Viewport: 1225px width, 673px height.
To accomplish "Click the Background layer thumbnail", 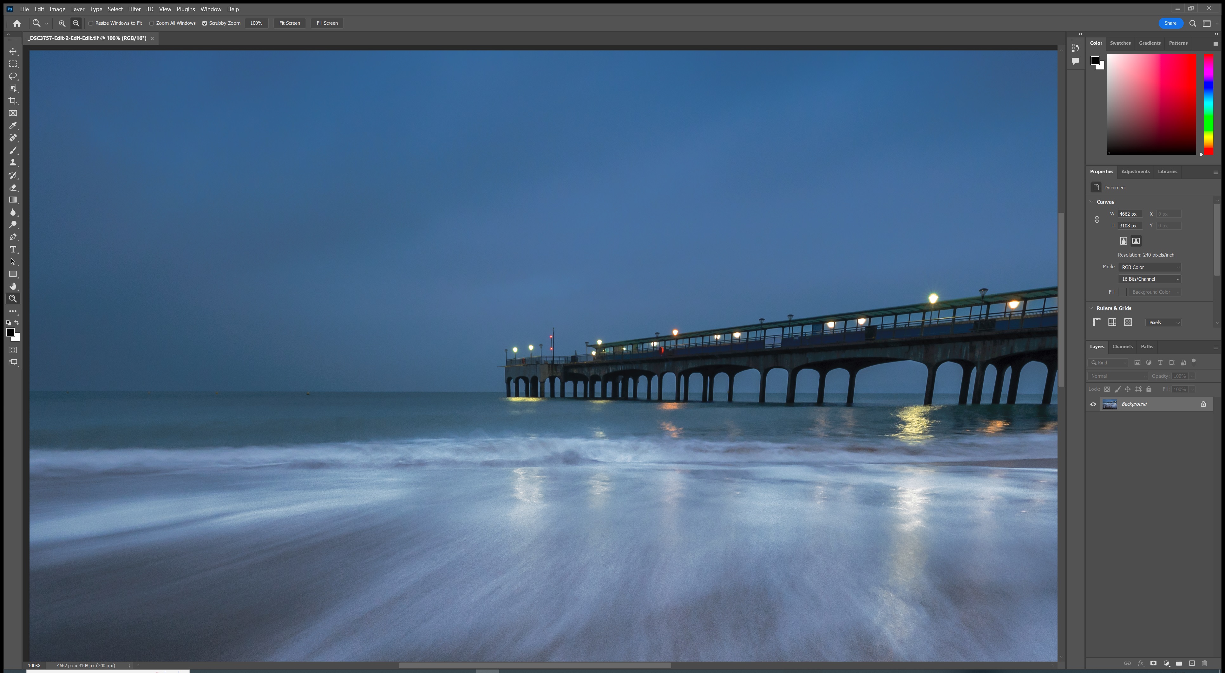I will coord(1110,404).
